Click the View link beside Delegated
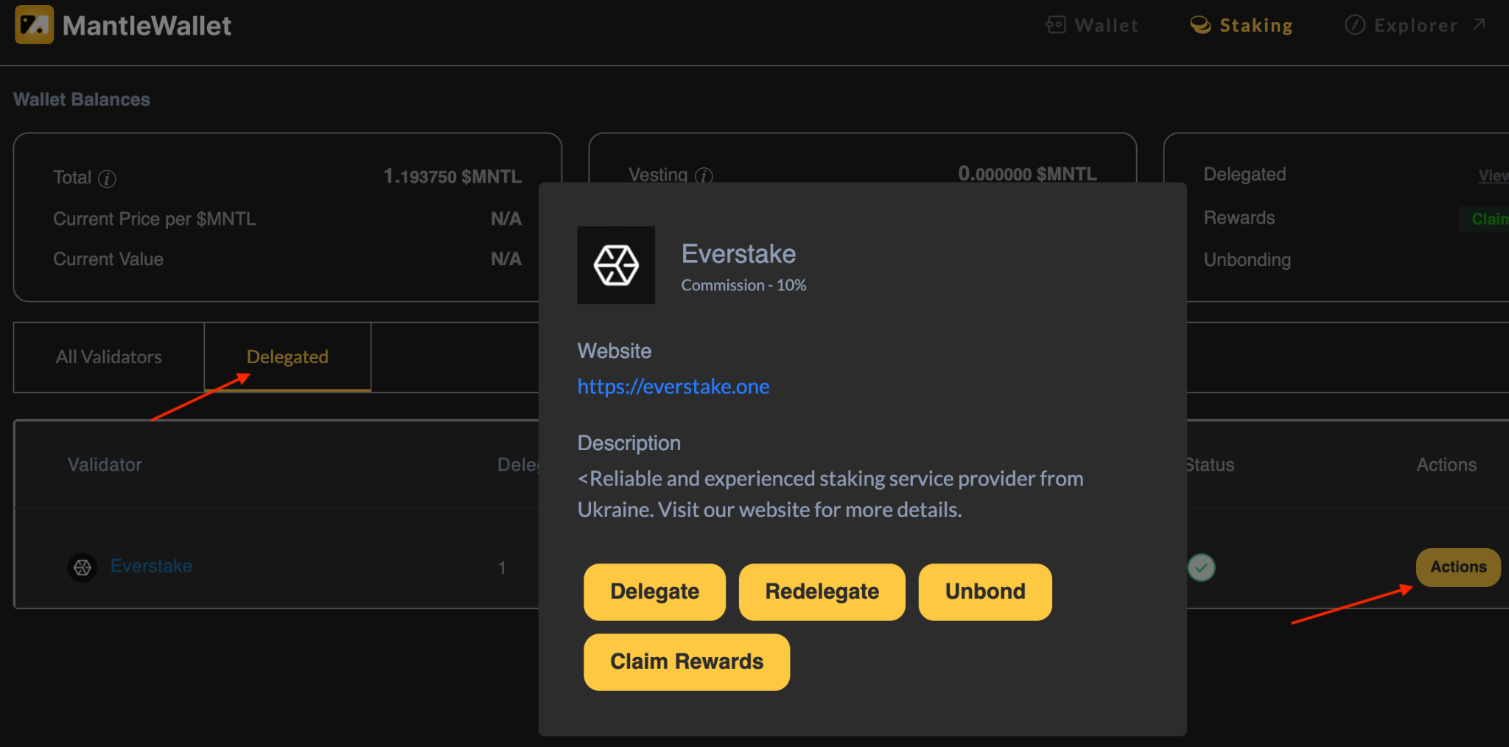This screenshot has height=747, width=1509. click(x=1494, y=175)
